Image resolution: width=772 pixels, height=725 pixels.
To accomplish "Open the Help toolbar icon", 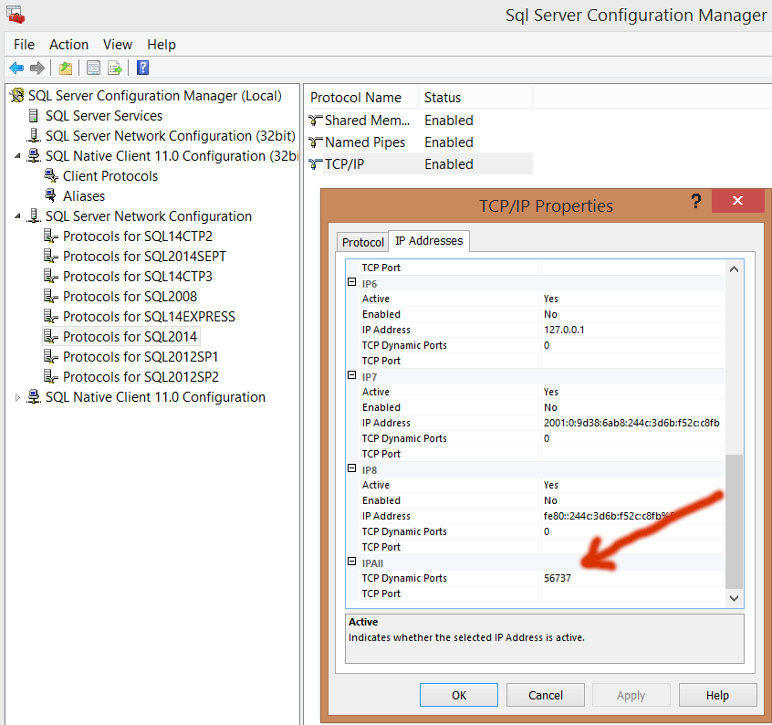I will coord(141,68).
